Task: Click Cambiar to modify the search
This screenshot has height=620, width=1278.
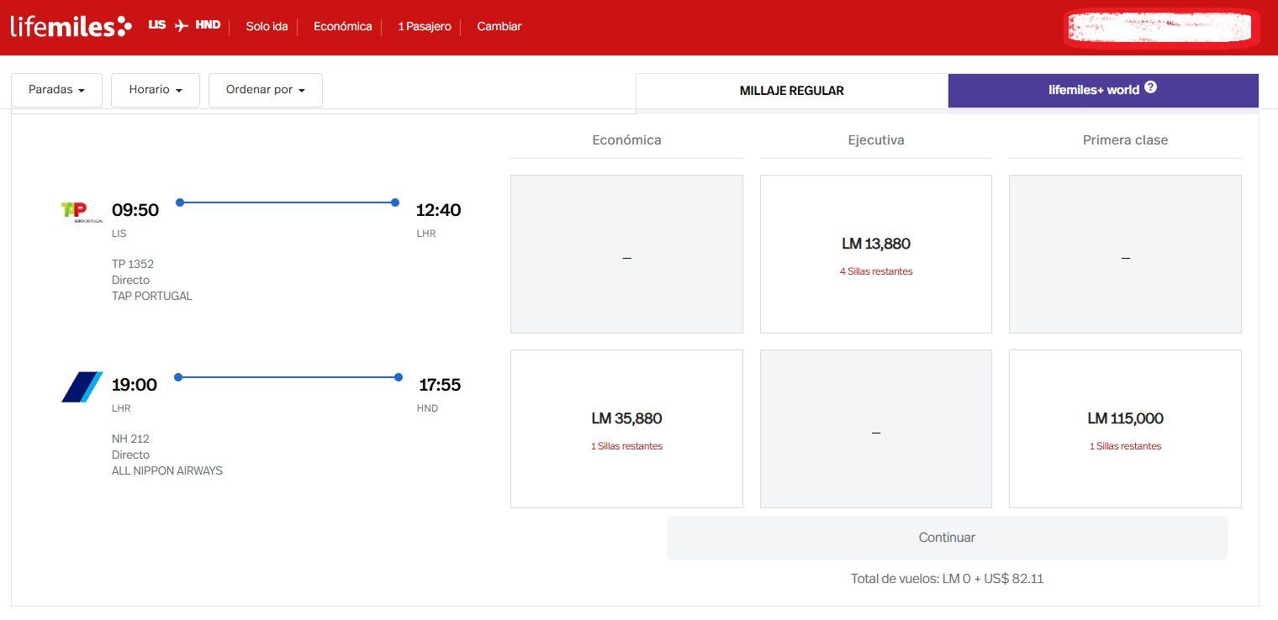Action: point(499,27)
